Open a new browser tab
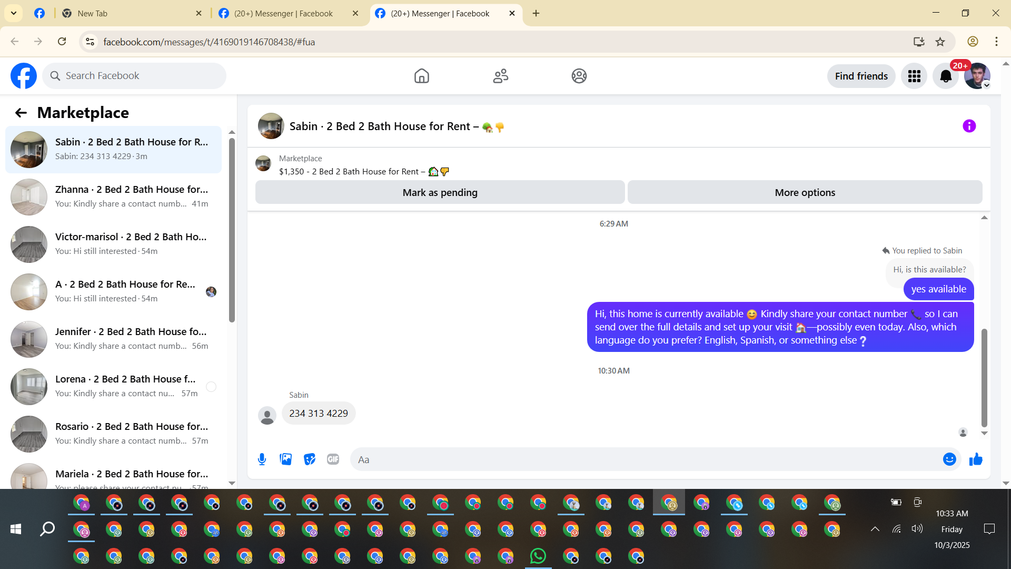This screenshot has width=1011, height=569. (x=536, y=13)
